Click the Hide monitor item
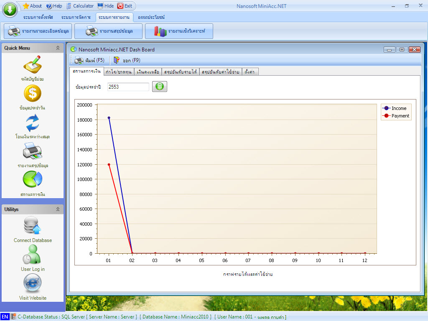Viewport: 428px width, 321px height. (106, 6)
